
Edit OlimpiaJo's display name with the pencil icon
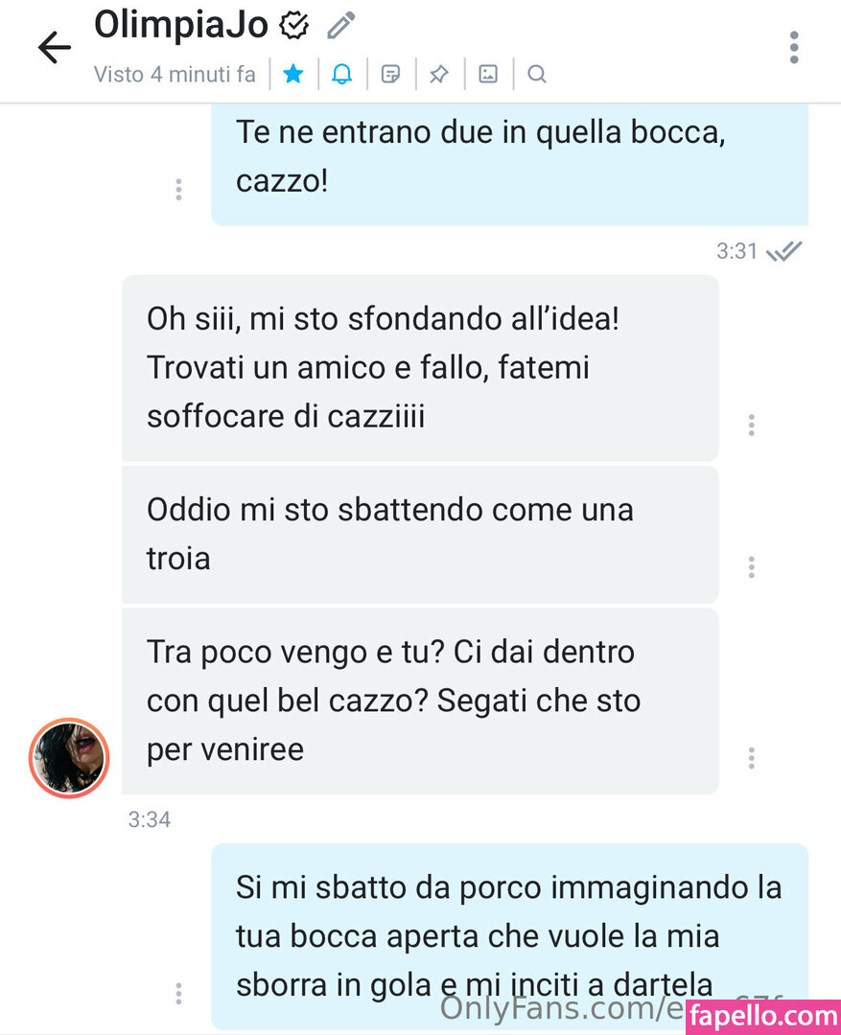[341, 26]
